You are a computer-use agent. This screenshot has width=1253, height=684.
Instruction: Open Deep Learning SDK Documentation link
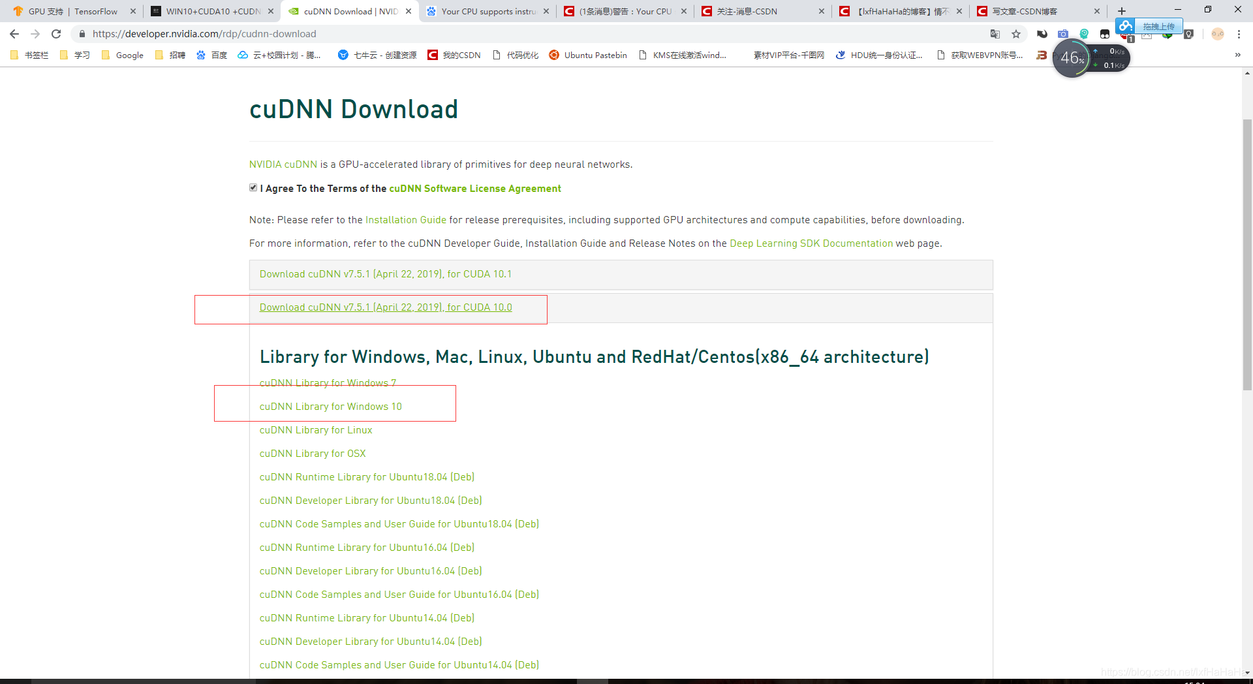[811, 243]
